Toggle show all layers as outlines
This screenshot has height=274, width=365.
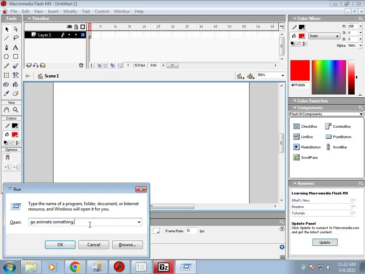pos(83,27)
